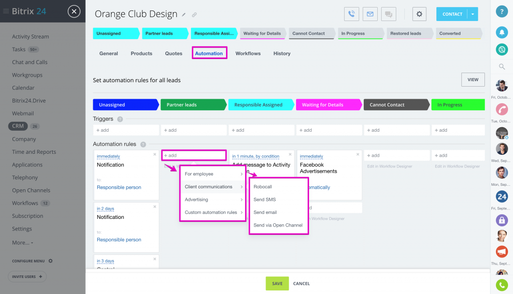Choose Send via Open Channel option
This screenshot has height=294, width=513.
coord(279,225)
